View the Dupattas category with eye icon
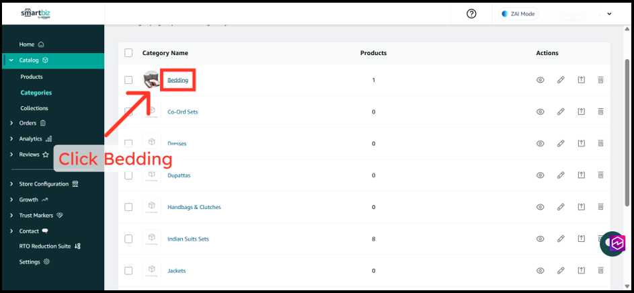 pos(540,175)
